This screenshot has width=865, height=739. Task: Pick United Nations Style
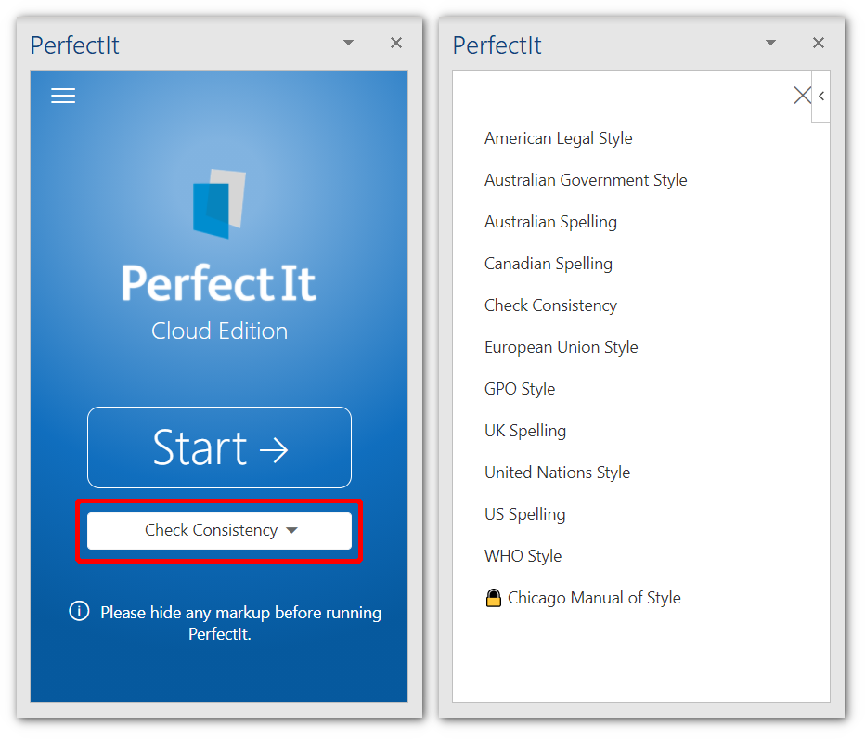pos(557,473)
